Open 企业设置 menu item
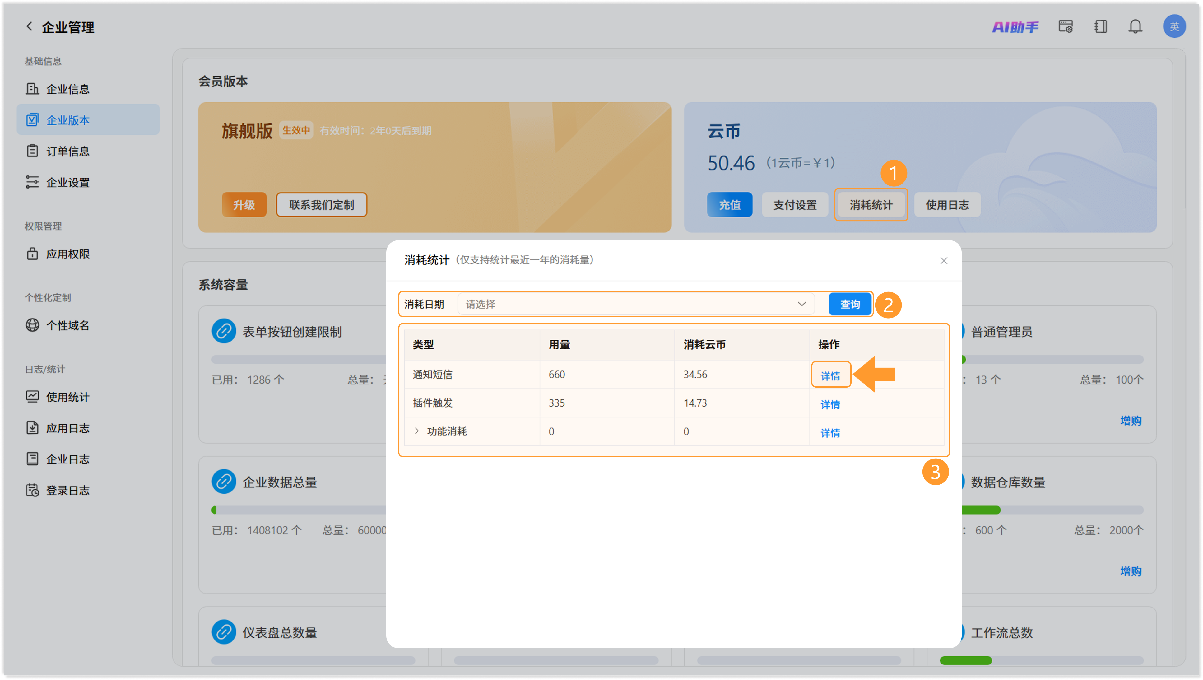 [88, 182]
